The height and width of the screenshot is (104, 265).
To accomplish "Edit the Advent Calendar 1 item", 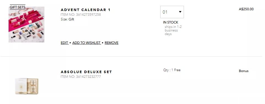I will [x=65, y=43].
